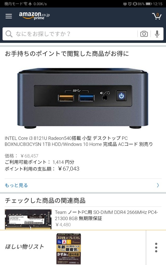The height and width of the screenshot is (265, 166).
Task: Tap the battery indicator in status bar
Action: pos(149,4)
